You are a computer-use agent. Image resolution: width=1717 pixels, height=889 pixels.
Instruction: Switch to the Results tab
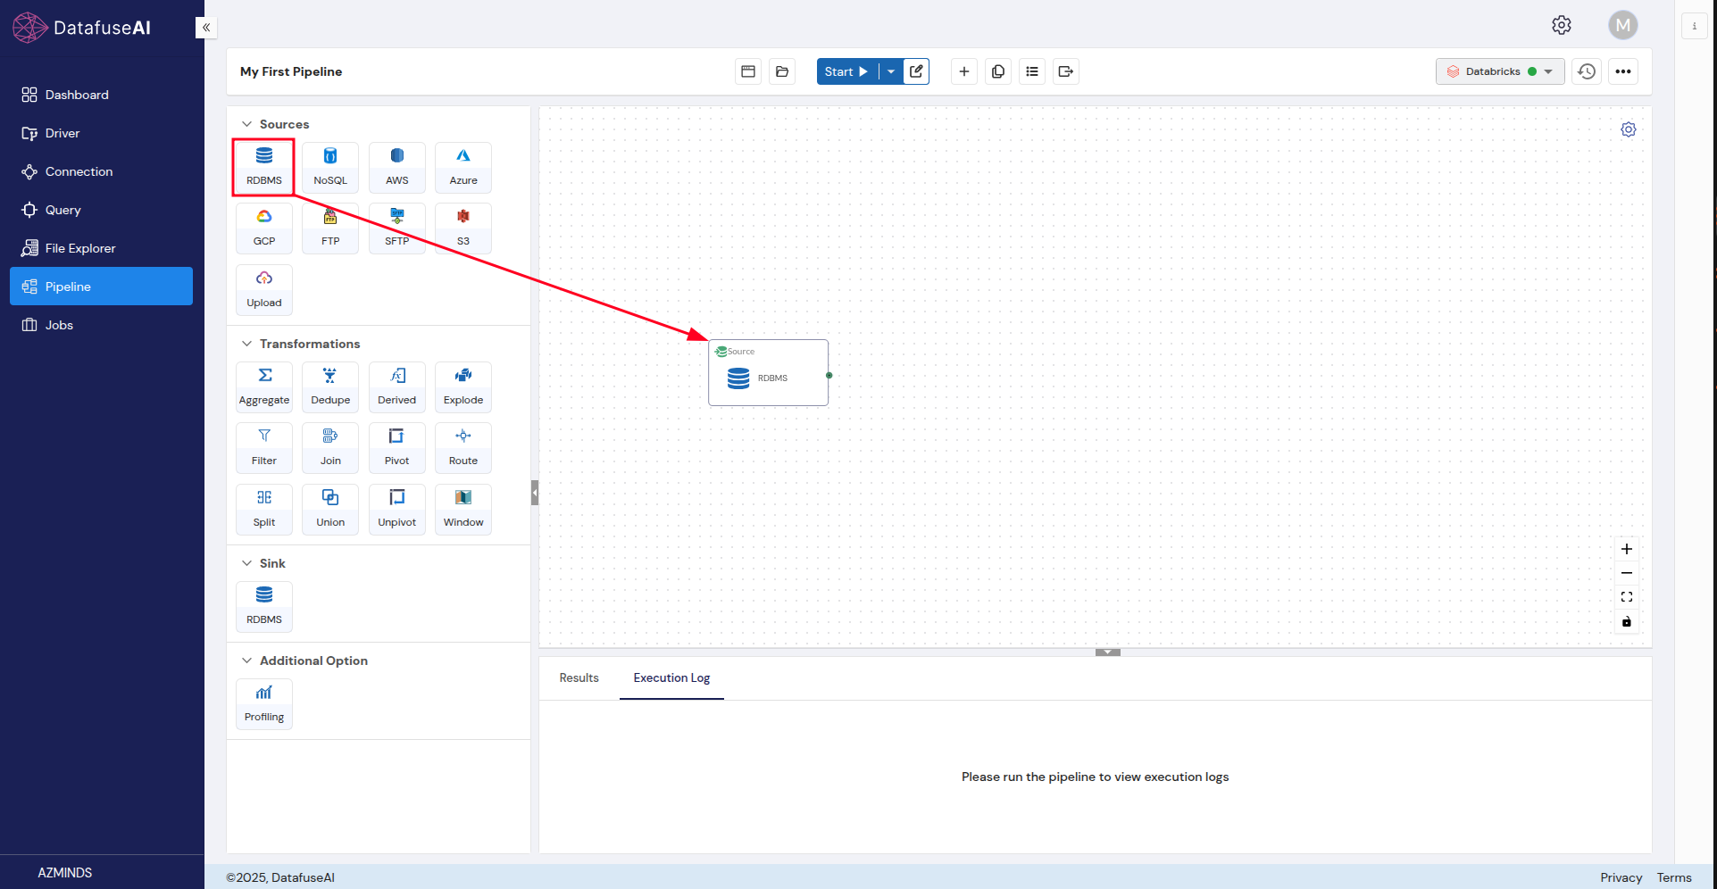click(579, 677)
